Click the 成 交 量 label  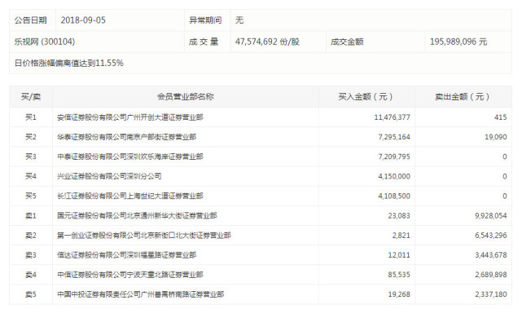[x=204, y=42]
